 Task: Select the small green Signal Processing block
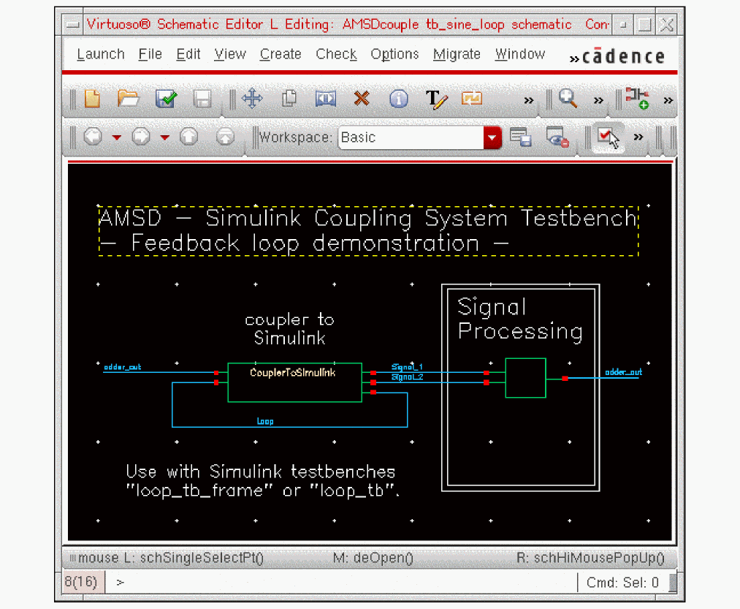[x=525, y=378]
